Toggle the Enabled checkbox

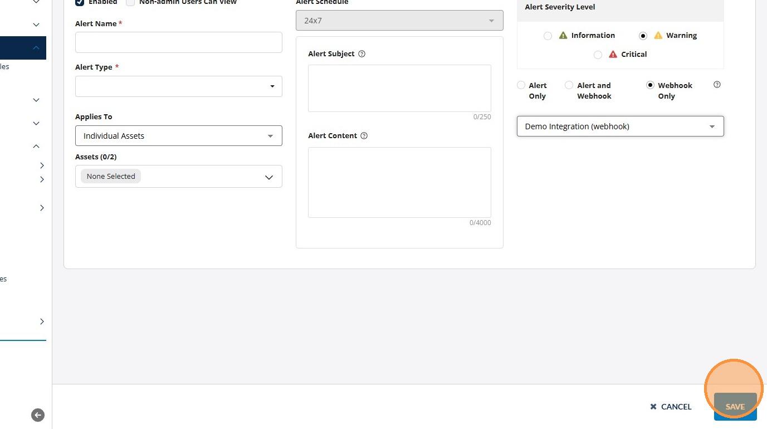click(x=80, y=2)
